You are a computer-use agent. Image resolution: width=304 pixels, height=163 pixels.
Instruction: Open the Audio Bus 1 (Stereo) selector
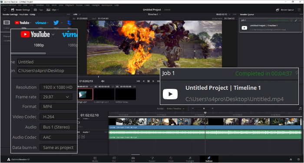(x=58, y=127)
